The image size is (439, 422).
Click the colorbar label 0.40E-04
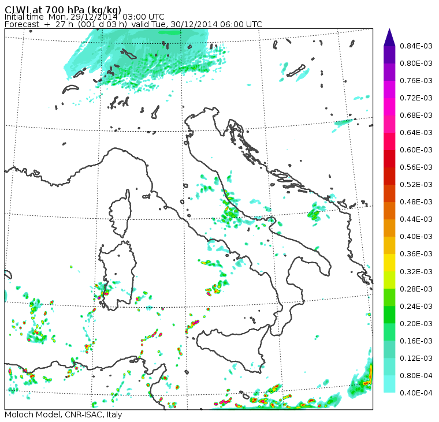pyautogui.click(x=416, y=393)
